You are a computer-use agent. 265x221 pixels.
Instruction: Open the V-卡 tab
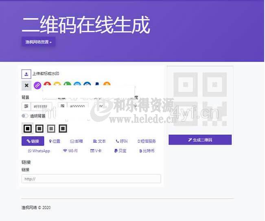point(96,151)
